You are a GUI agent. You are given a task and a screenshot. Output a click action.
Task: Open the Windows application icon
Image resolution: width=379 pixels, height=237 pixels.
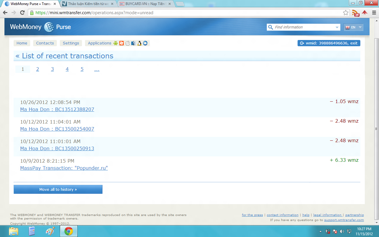coord(121,43)
